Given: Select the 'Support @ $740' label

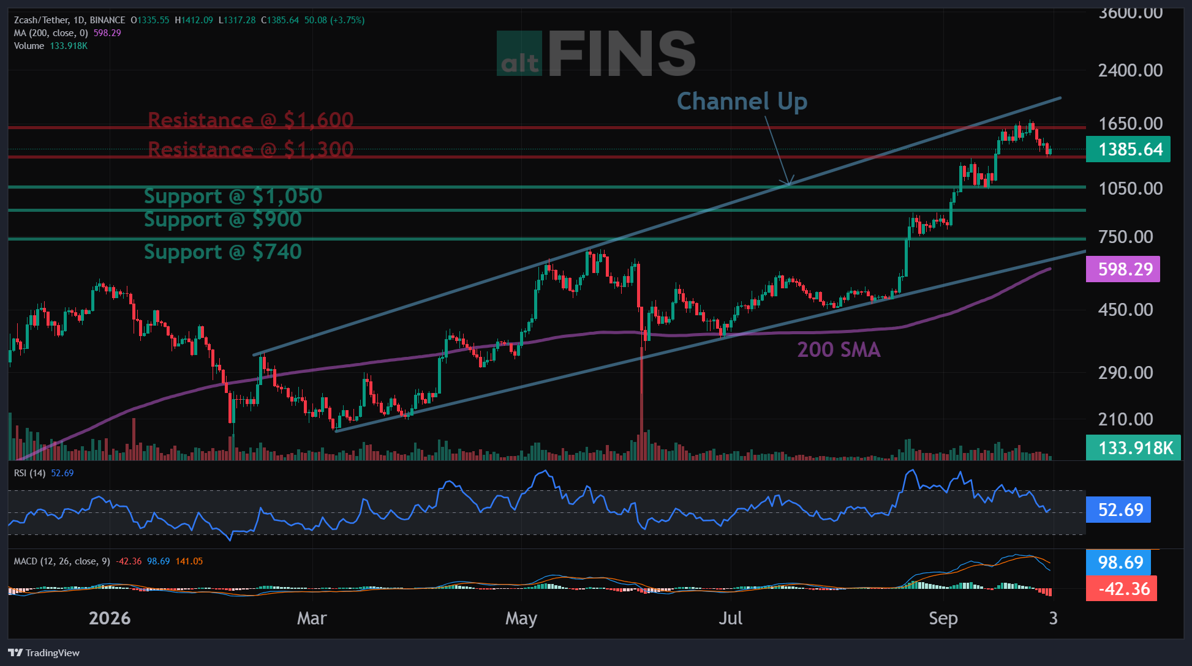Looking at the screenshot, I should pyautogui.click(x=223, y=252).
